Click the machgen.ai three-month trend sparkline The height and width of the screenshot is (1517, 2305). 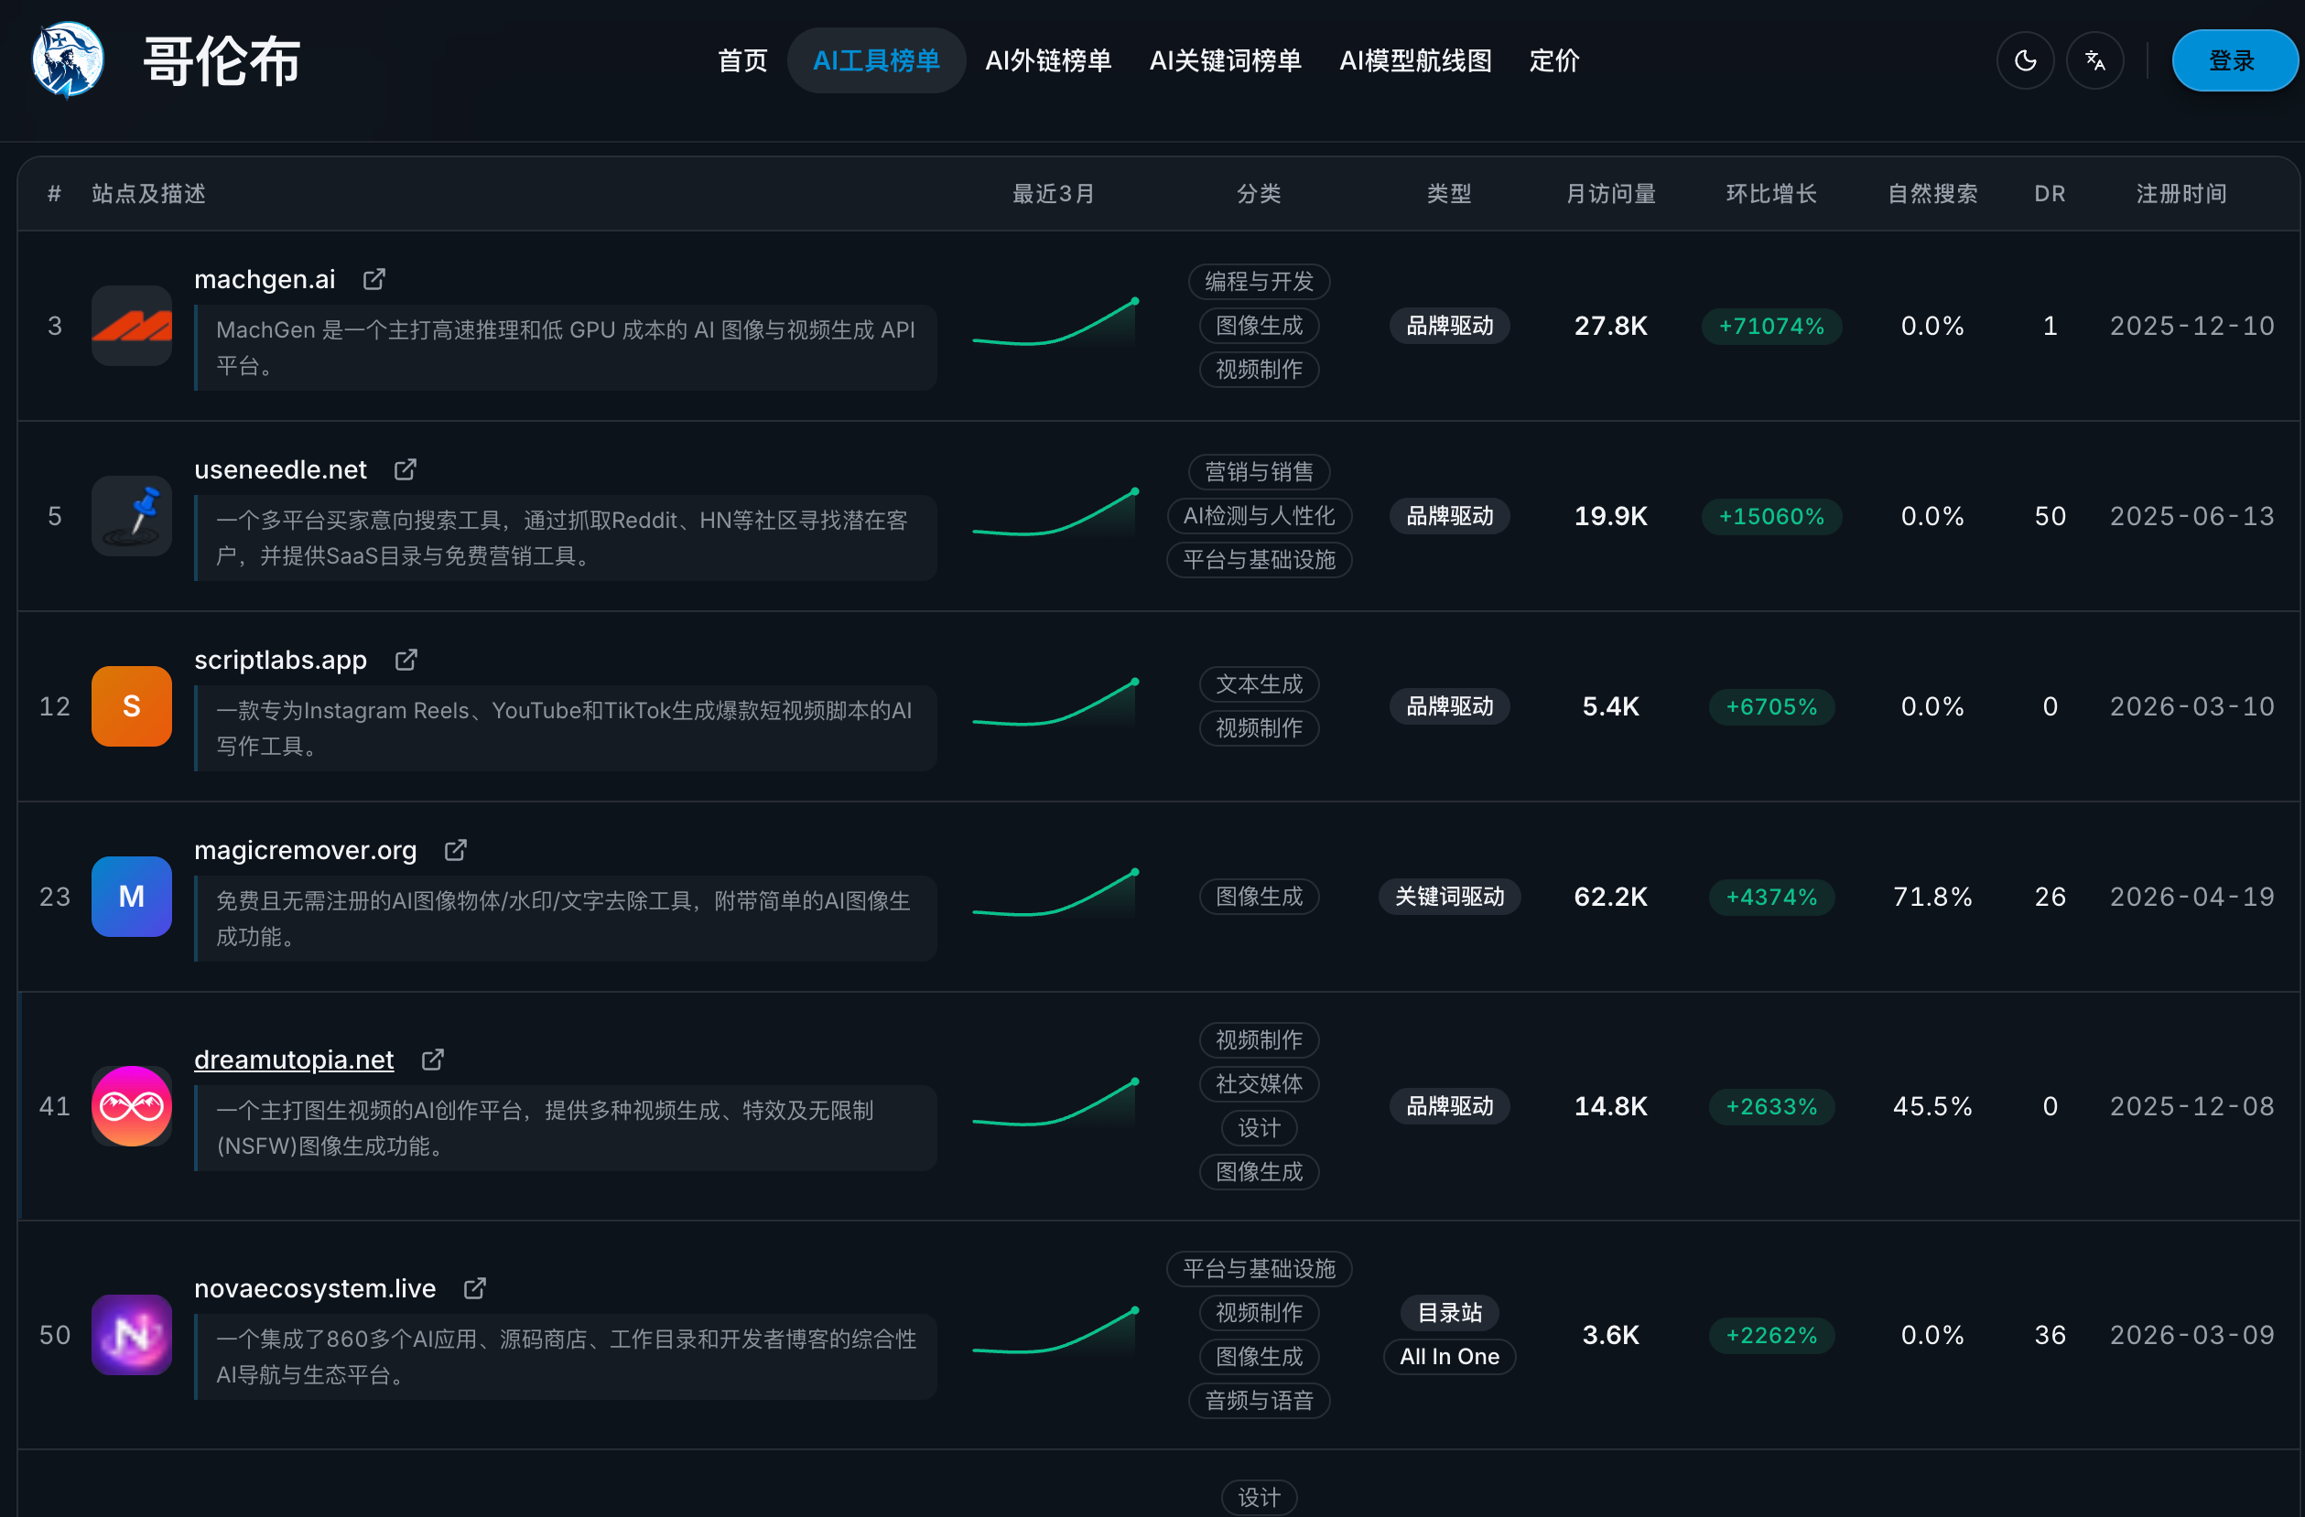coord(1055,323)
